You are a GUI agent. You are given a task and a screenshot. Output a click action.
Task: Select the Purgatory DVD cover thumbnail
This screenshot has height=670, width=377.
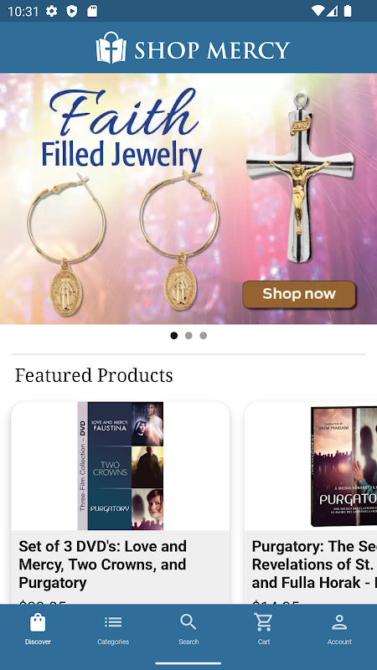(344, 466)
